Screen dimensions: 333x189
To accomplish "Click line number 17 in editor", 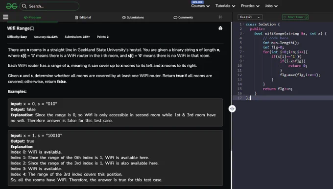I will coord(239,98).
